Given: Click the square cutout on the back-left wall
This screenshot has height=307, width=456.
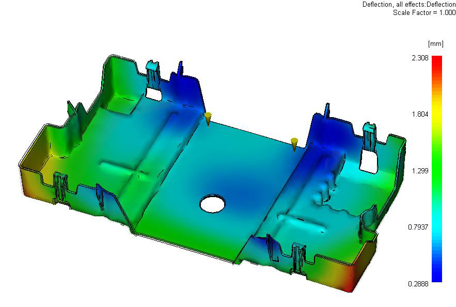Looking at the screenshot, I should tap(153, 93).
